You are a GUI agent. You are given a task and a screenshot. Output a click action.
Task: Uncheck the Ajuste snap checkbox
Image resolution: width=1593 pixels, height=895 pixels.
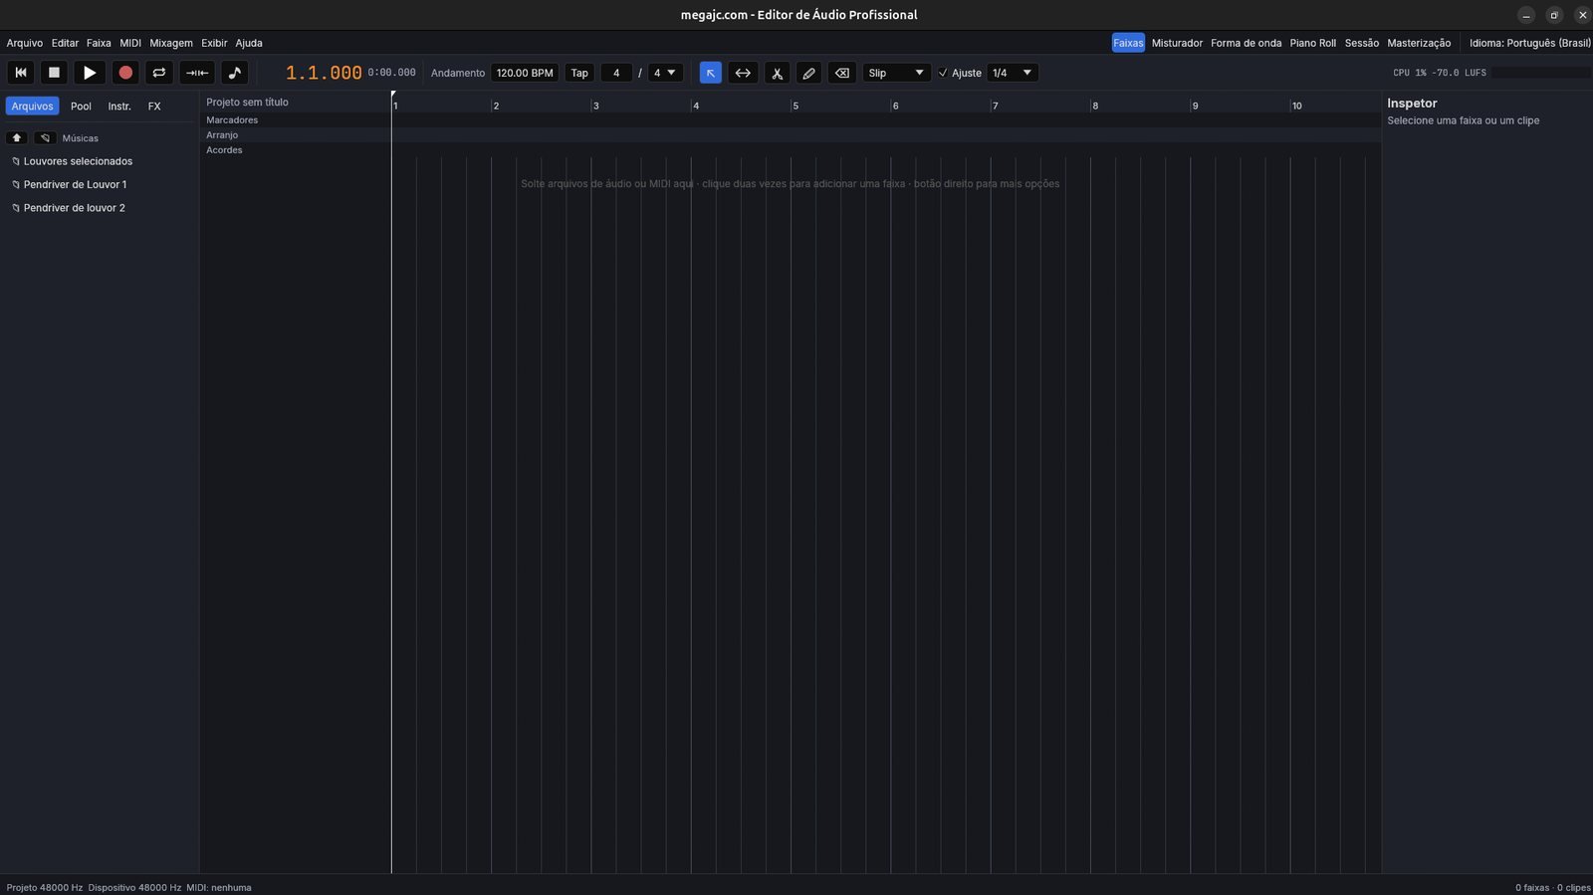click(944, 73)
